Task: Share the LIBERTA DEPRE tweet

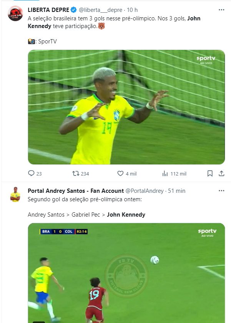Action: pyautogui.click(x=221, y=174)
